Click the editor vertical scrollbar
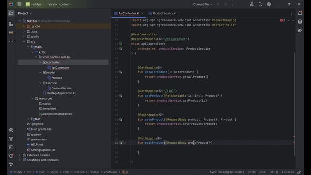The height and width of the screenshot is (175, 311). click(294, 104)
